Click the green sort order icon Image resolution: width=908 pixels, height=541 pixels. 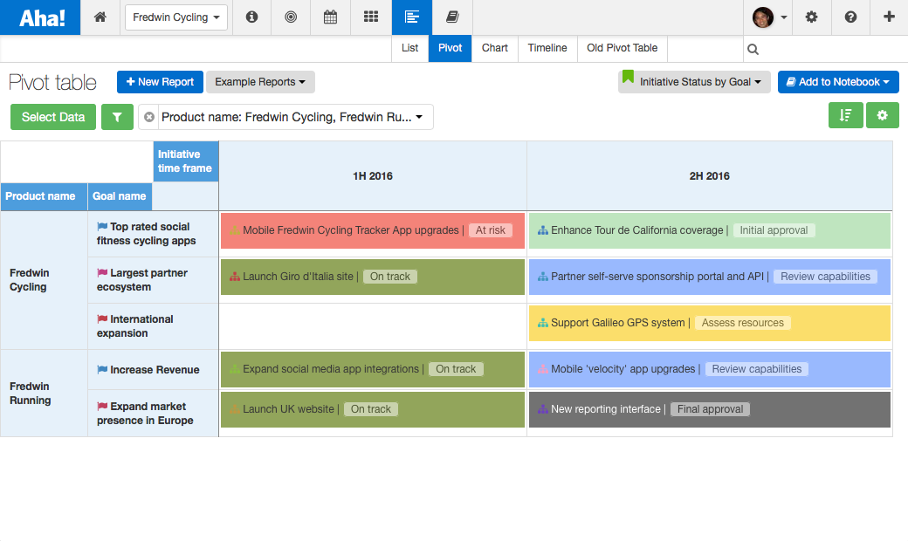845,114
